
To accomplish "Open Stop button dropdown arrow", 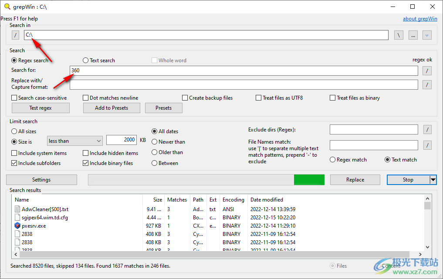I will point(433,180).
